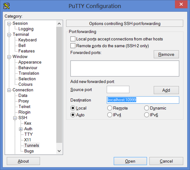Select the IPv4 radio button
This screenshot has width=190, height=170.
110,115
